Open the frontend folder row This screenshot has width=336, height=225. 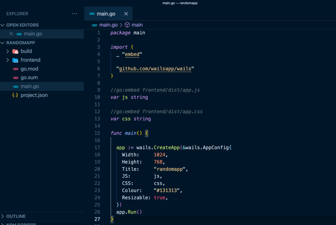[x=42, y=60]
